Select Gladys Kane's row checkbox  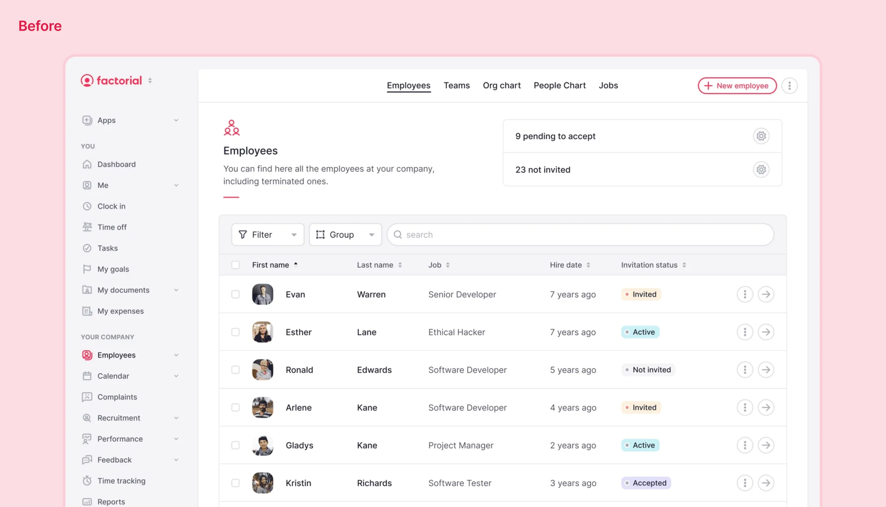pos(236,445)
